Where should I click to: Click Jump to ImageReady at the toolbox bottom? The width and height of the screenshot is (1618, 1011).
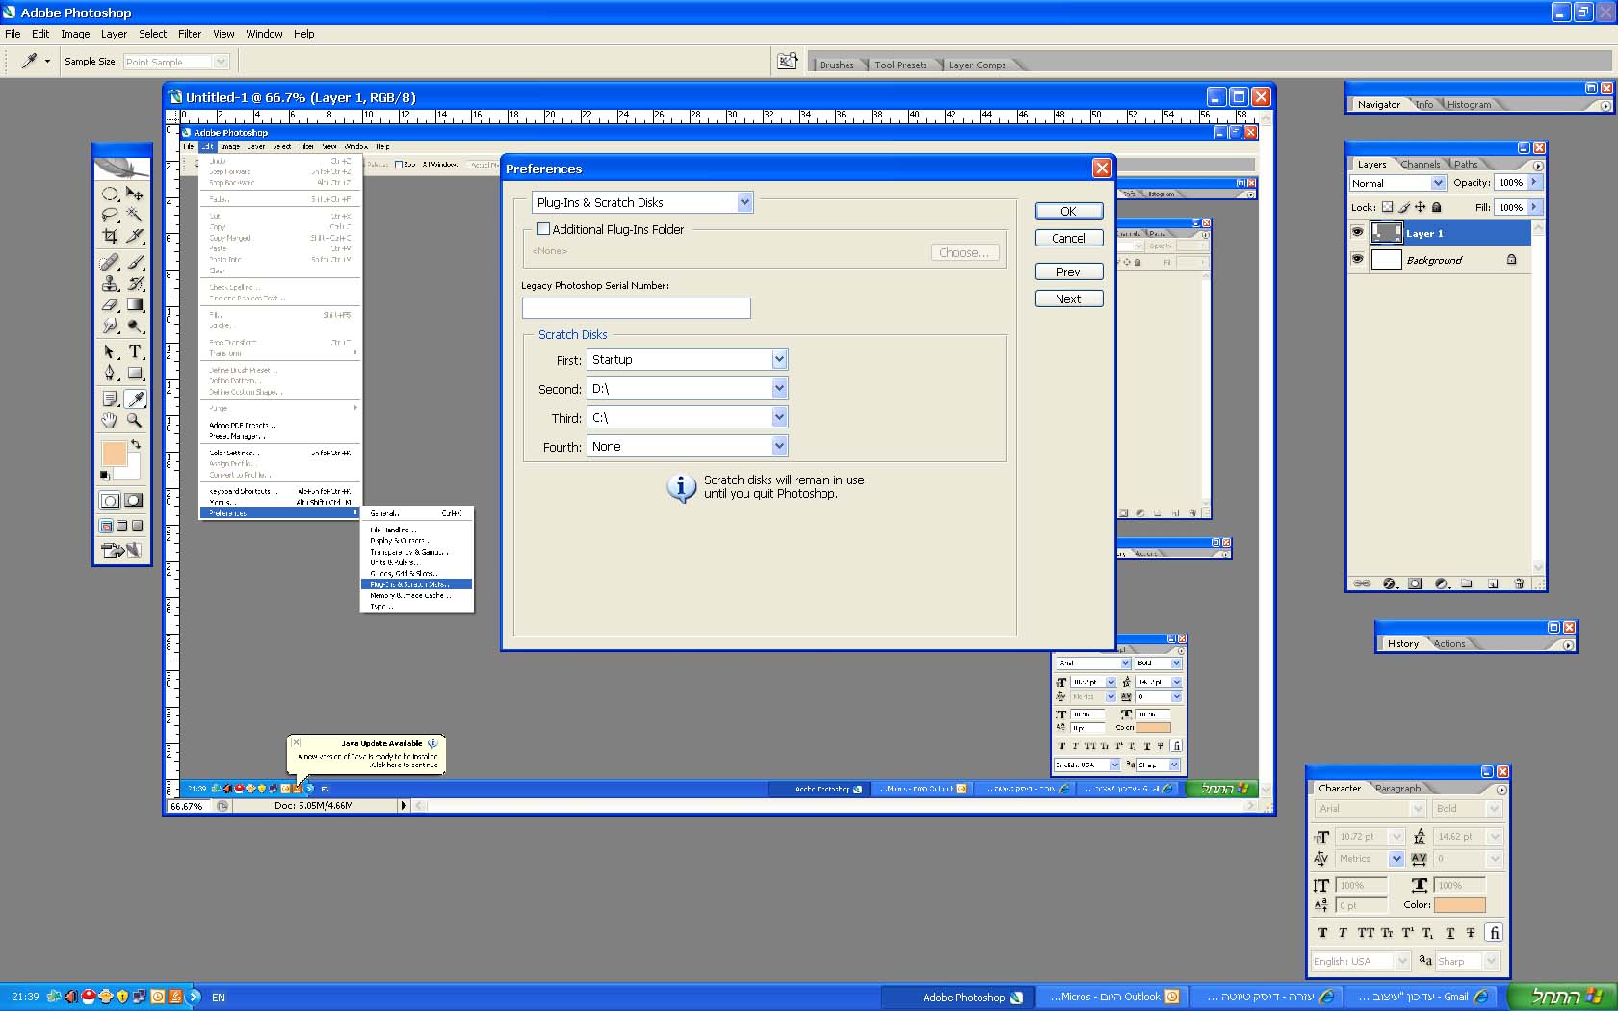pyautogui.click(x=121, y=551)
